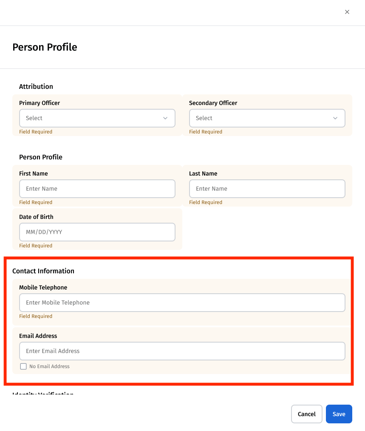
Task: Click the "No Email Address" label text
Action: (x=49, y=366)
